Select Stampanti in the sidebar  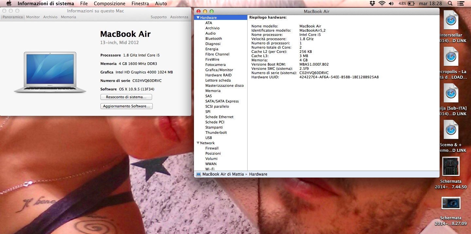click(x=214, y=127)
